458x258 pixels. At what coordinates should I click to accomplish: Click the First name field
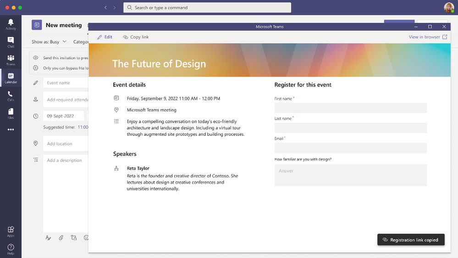(x=351, y=108)
